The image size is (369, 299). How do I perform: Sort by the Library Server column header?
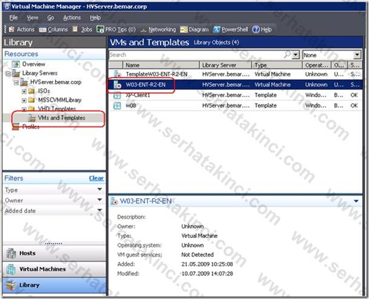click(226, 65)
